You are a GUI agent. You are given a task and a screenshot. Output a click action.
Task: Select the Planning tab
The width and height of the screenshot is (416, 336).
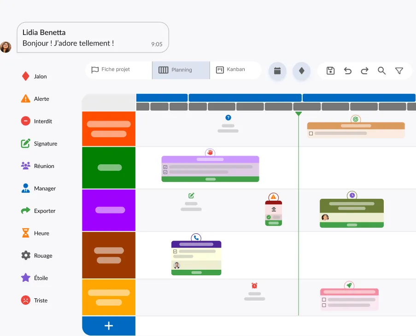tap(181, 70)
